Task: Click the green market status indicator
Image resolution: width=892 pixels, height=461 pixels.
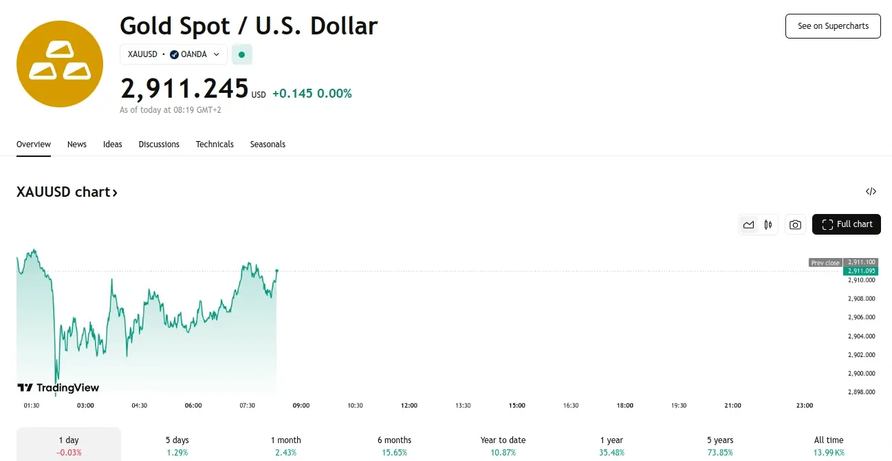Action: (241, 54)
